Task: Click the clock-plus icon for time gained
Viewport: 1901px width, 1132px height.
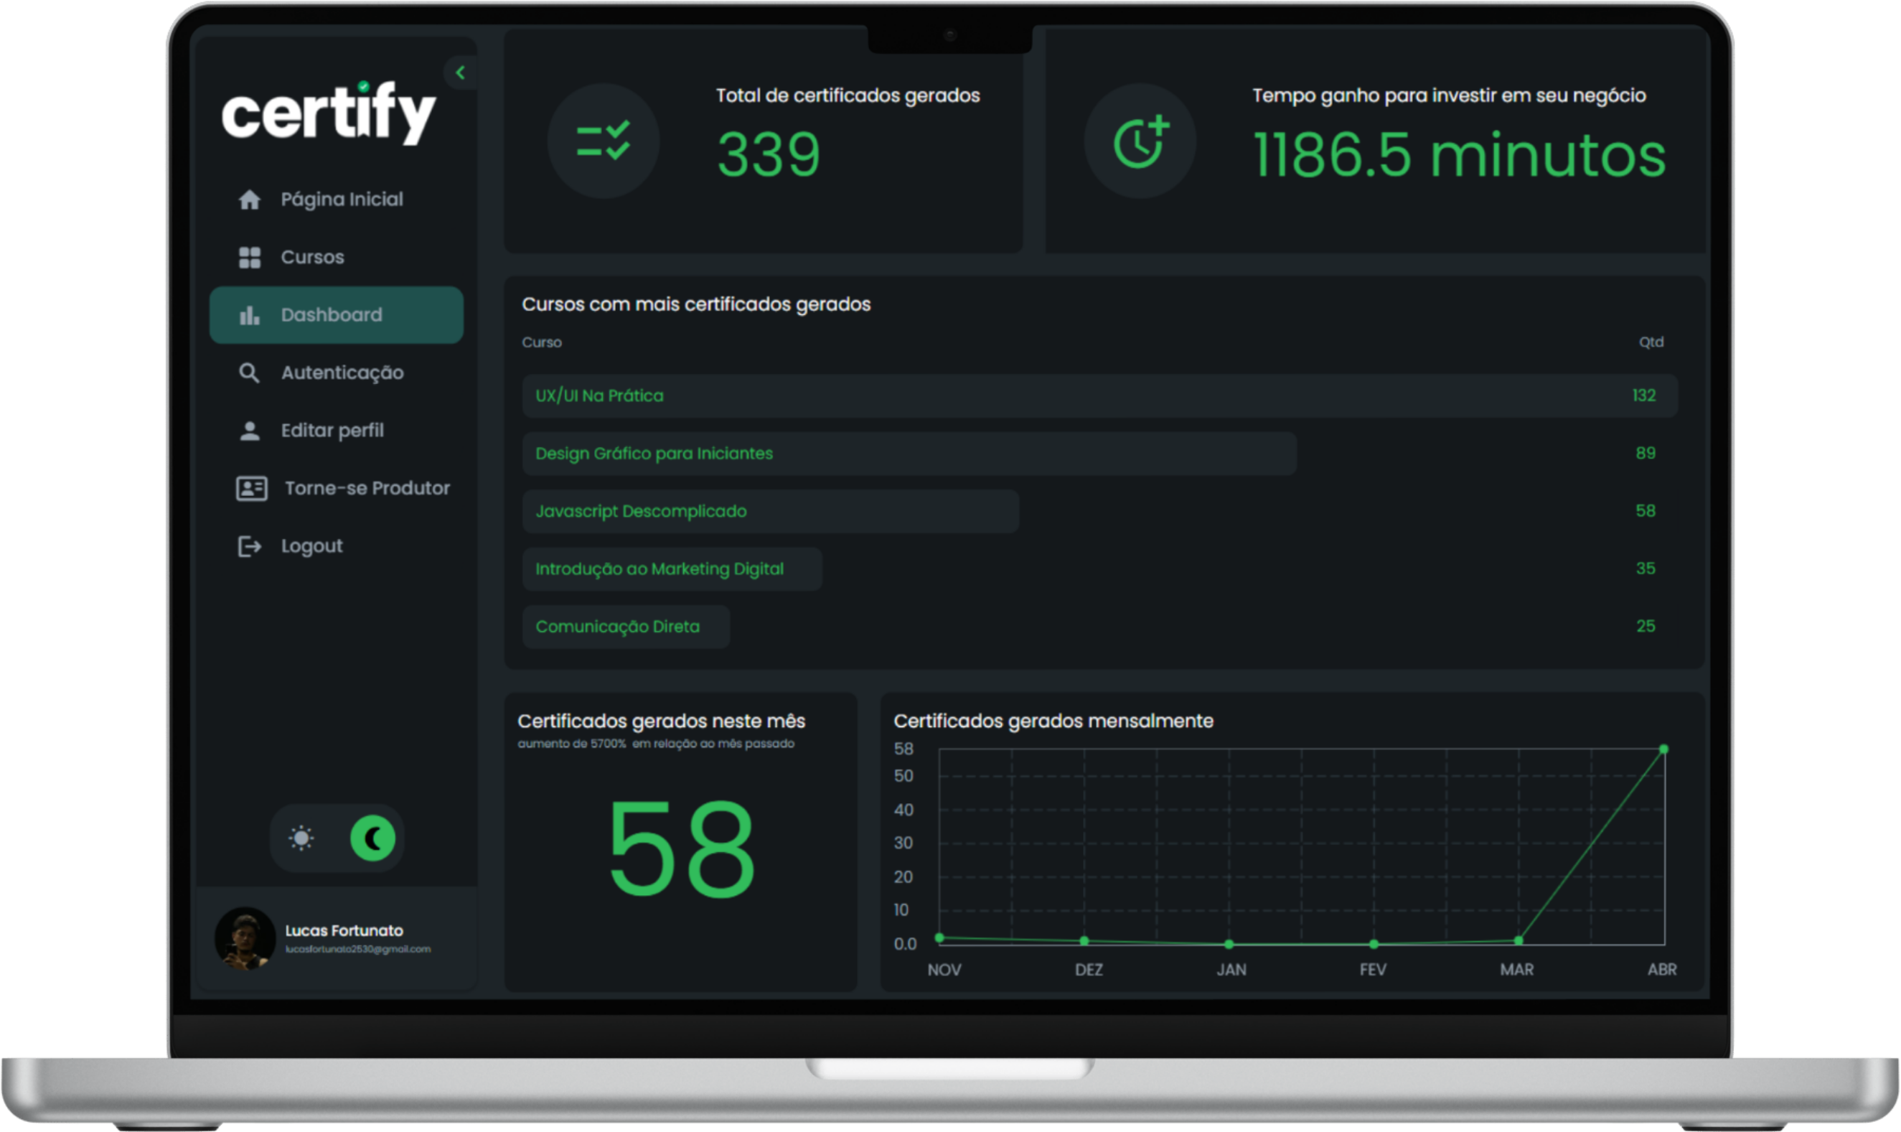Action: click(1140, 141)
